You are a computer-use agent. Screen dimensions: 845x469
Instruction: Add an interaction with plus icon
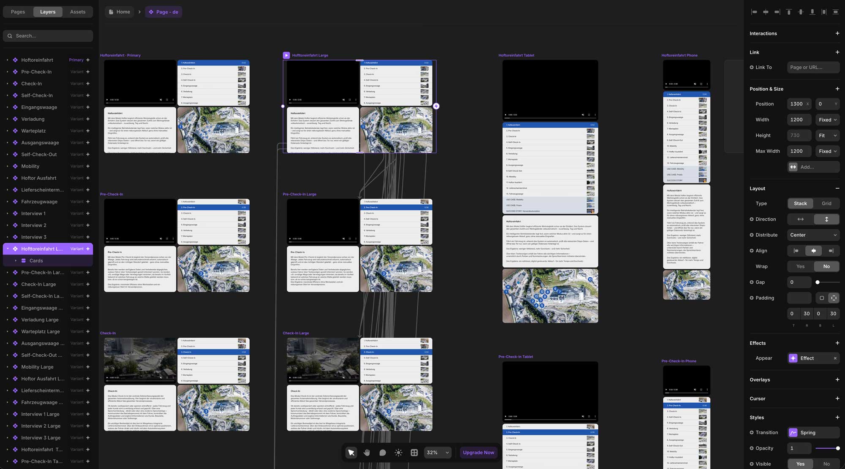(837, 33)
